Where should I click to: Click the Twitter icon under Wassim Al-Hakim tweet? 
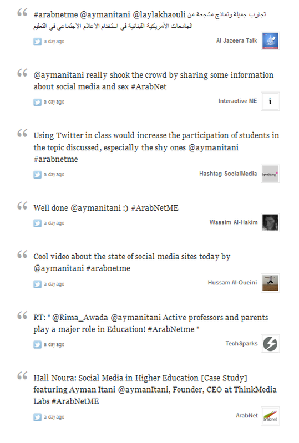[x=37, y=223]
